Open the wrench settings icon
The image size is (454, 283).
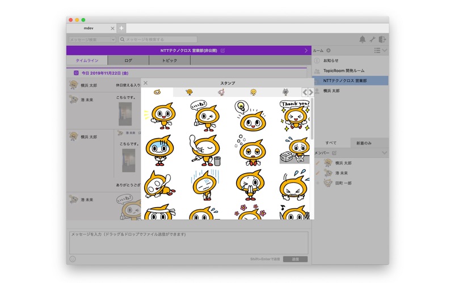click(x=372, y=39)
